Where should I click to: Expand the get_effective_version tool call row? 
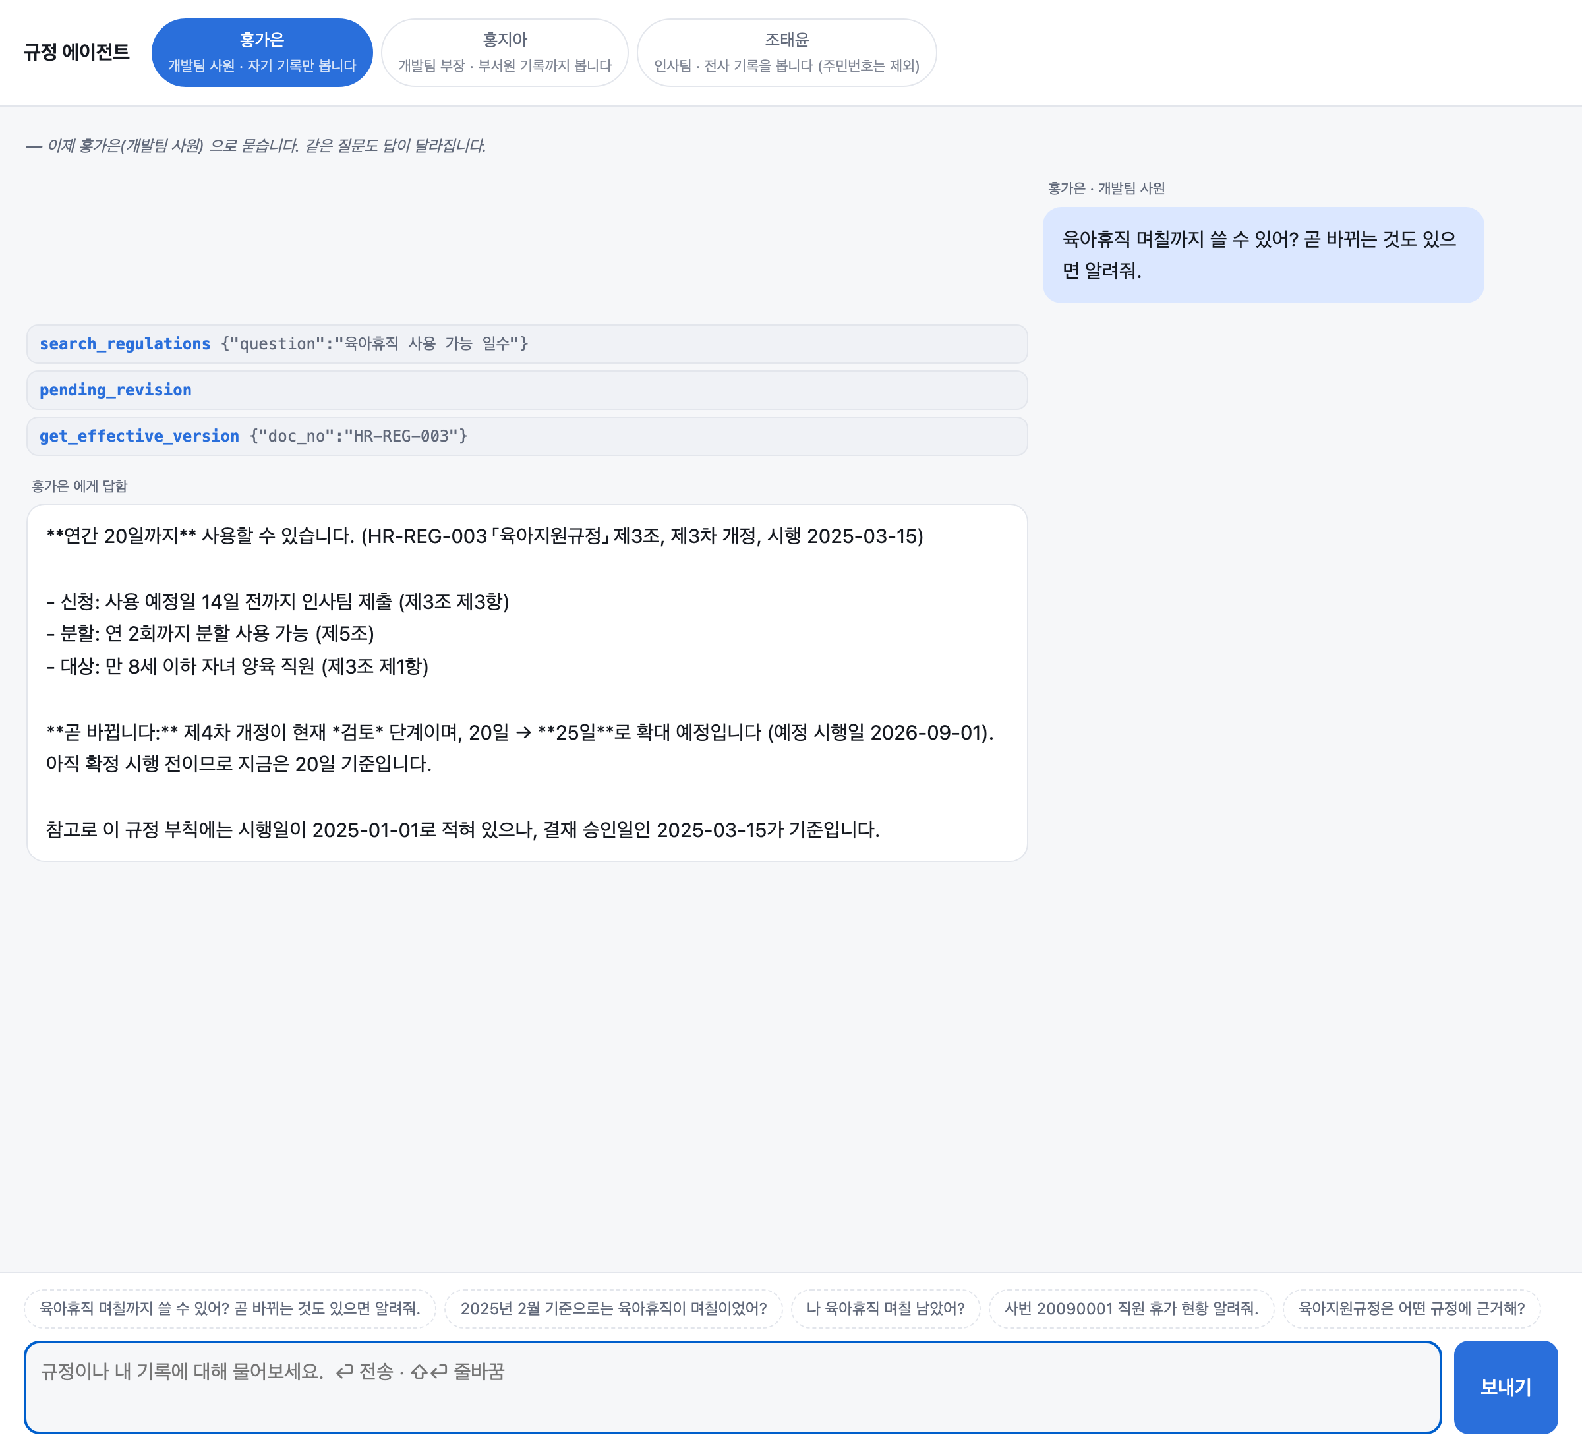[x=527, y=436]
